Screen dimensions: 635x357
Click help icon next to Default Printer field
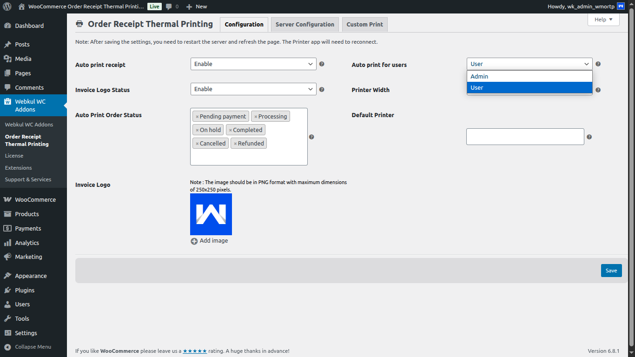[589, 137]
